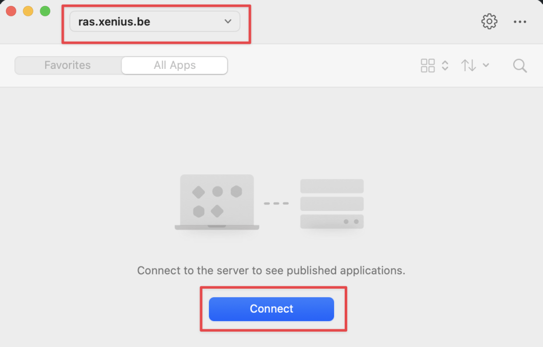Select the All Apps tab

(174, 66)
